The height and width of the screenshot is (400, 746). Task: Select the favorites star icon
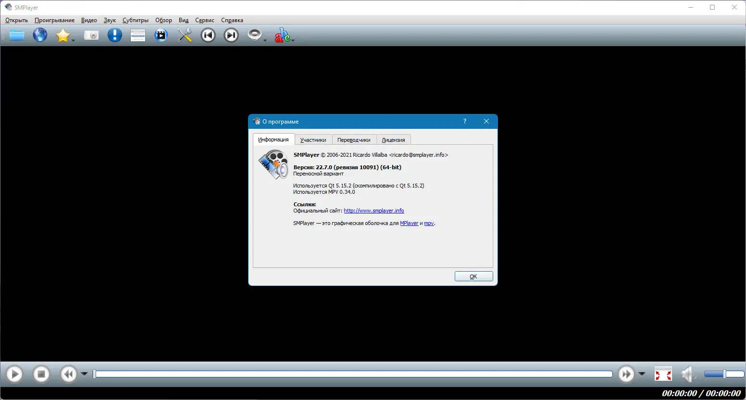[64, 35]
